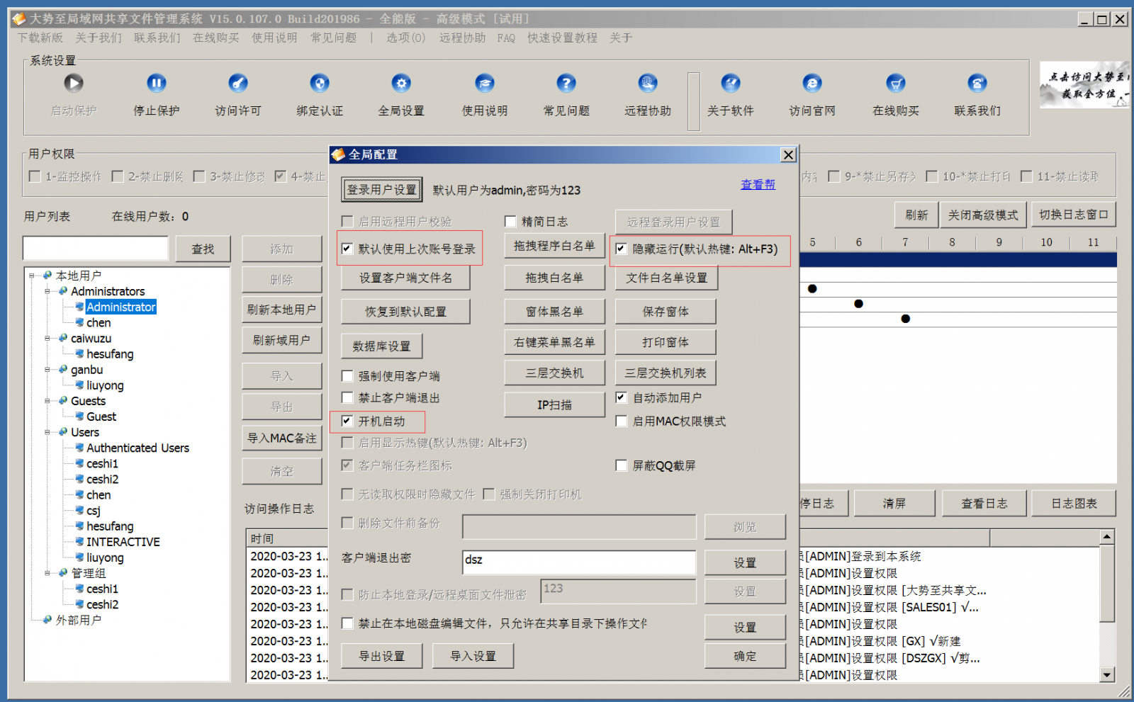Open the 快速设置教程 menu item
Viewport: 1134px width, 702px height.
562,38
